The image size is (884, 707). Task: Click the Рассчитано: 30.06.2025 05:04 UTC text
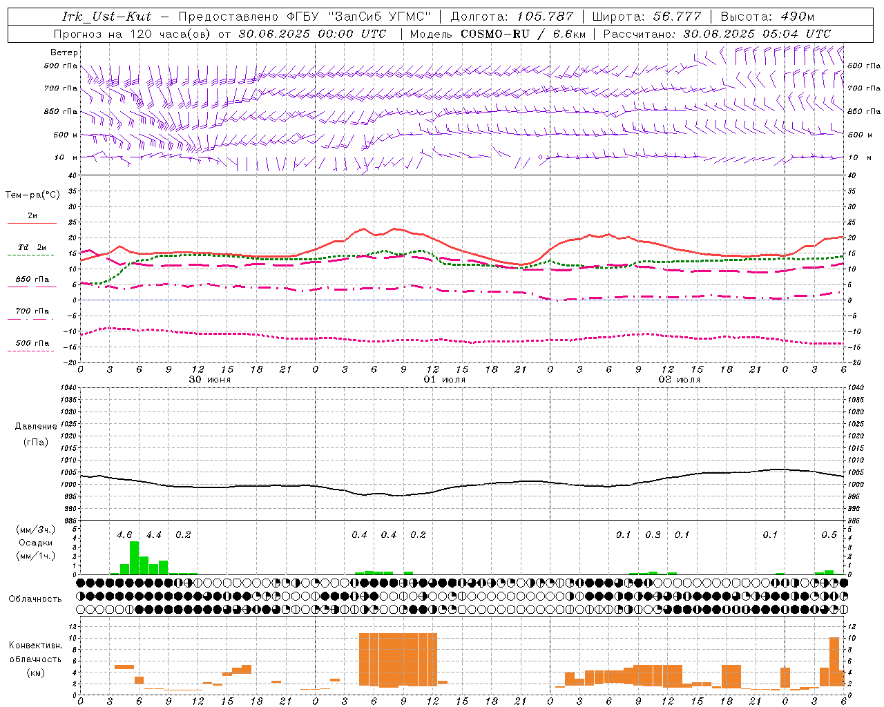click(x=717, y=34)
